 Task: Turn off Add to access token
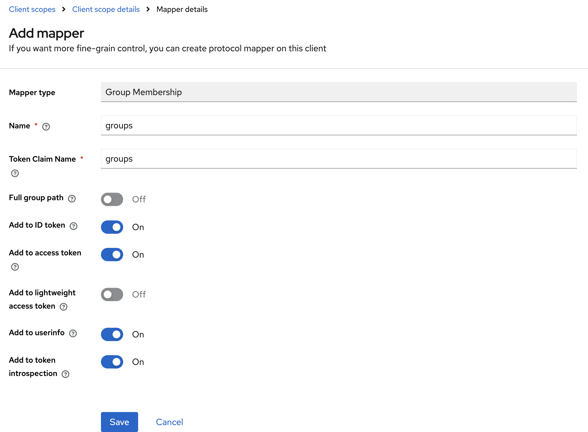(112, 255)
